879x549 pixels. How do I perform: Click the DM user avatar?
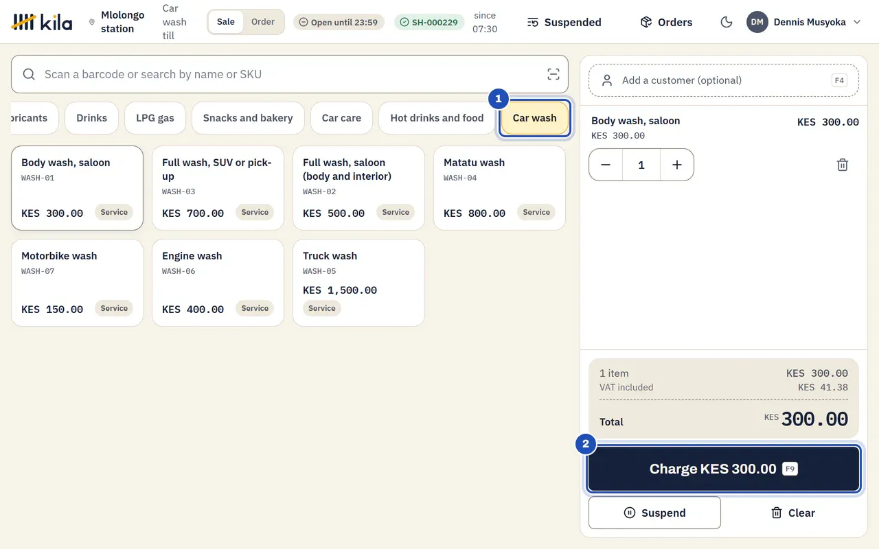(757, 22)
